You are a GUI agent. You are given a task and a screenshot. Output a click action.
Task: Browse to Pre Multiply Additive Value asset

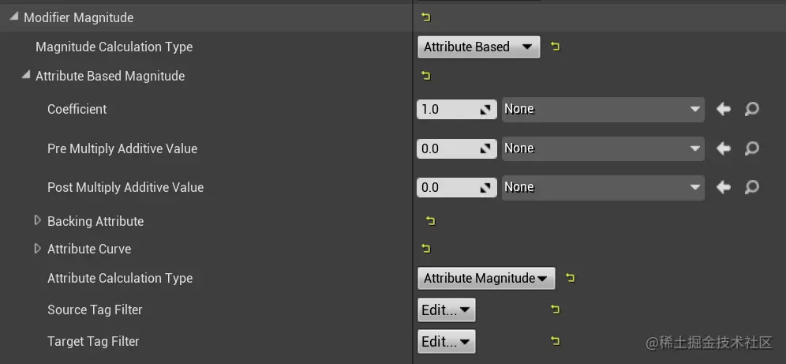click(x=752, y=148)
